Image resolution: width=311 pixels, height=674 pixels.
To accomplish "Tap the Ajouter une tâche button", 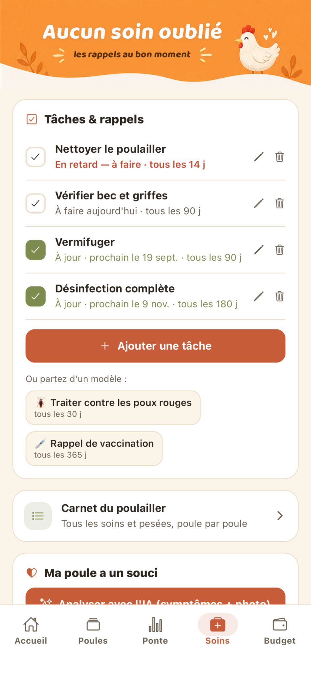I will tap(155, 346).
